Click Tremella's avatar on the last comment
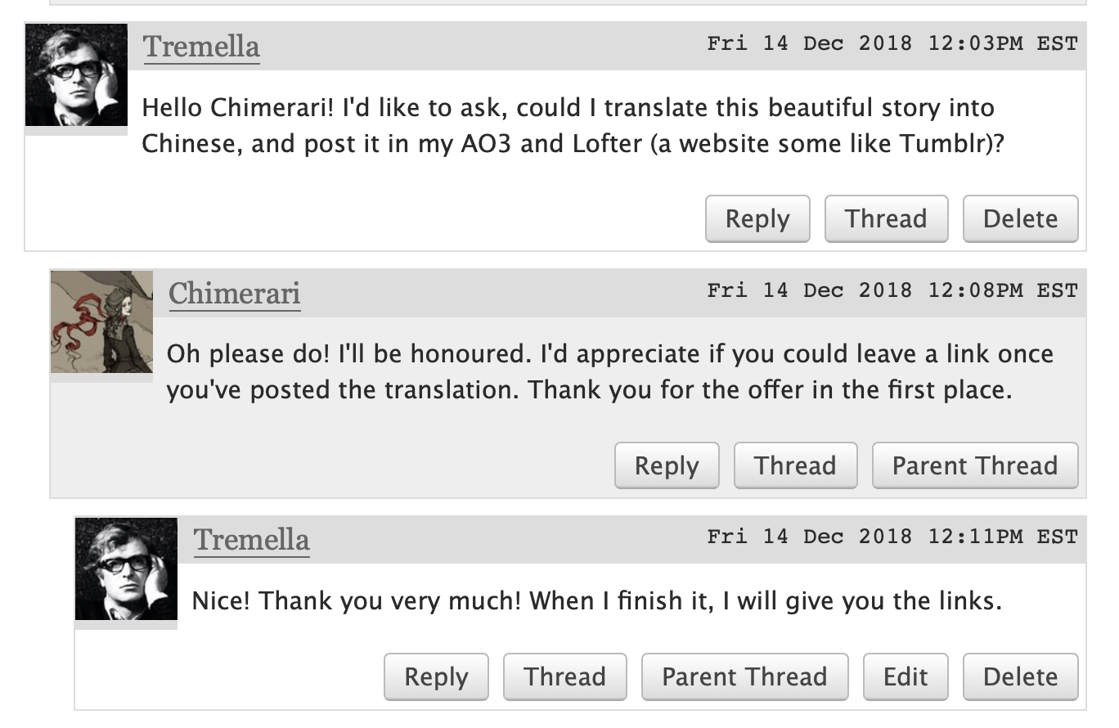The image size is (1119, 728). coord(126,568)
